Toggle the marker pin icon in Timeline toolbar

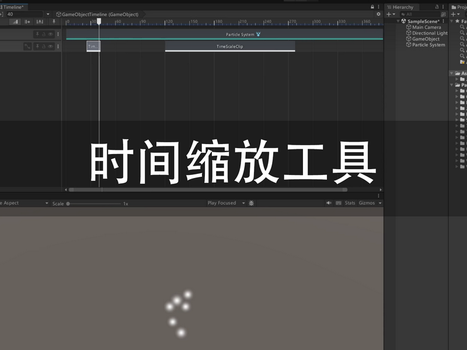[54, 22]
